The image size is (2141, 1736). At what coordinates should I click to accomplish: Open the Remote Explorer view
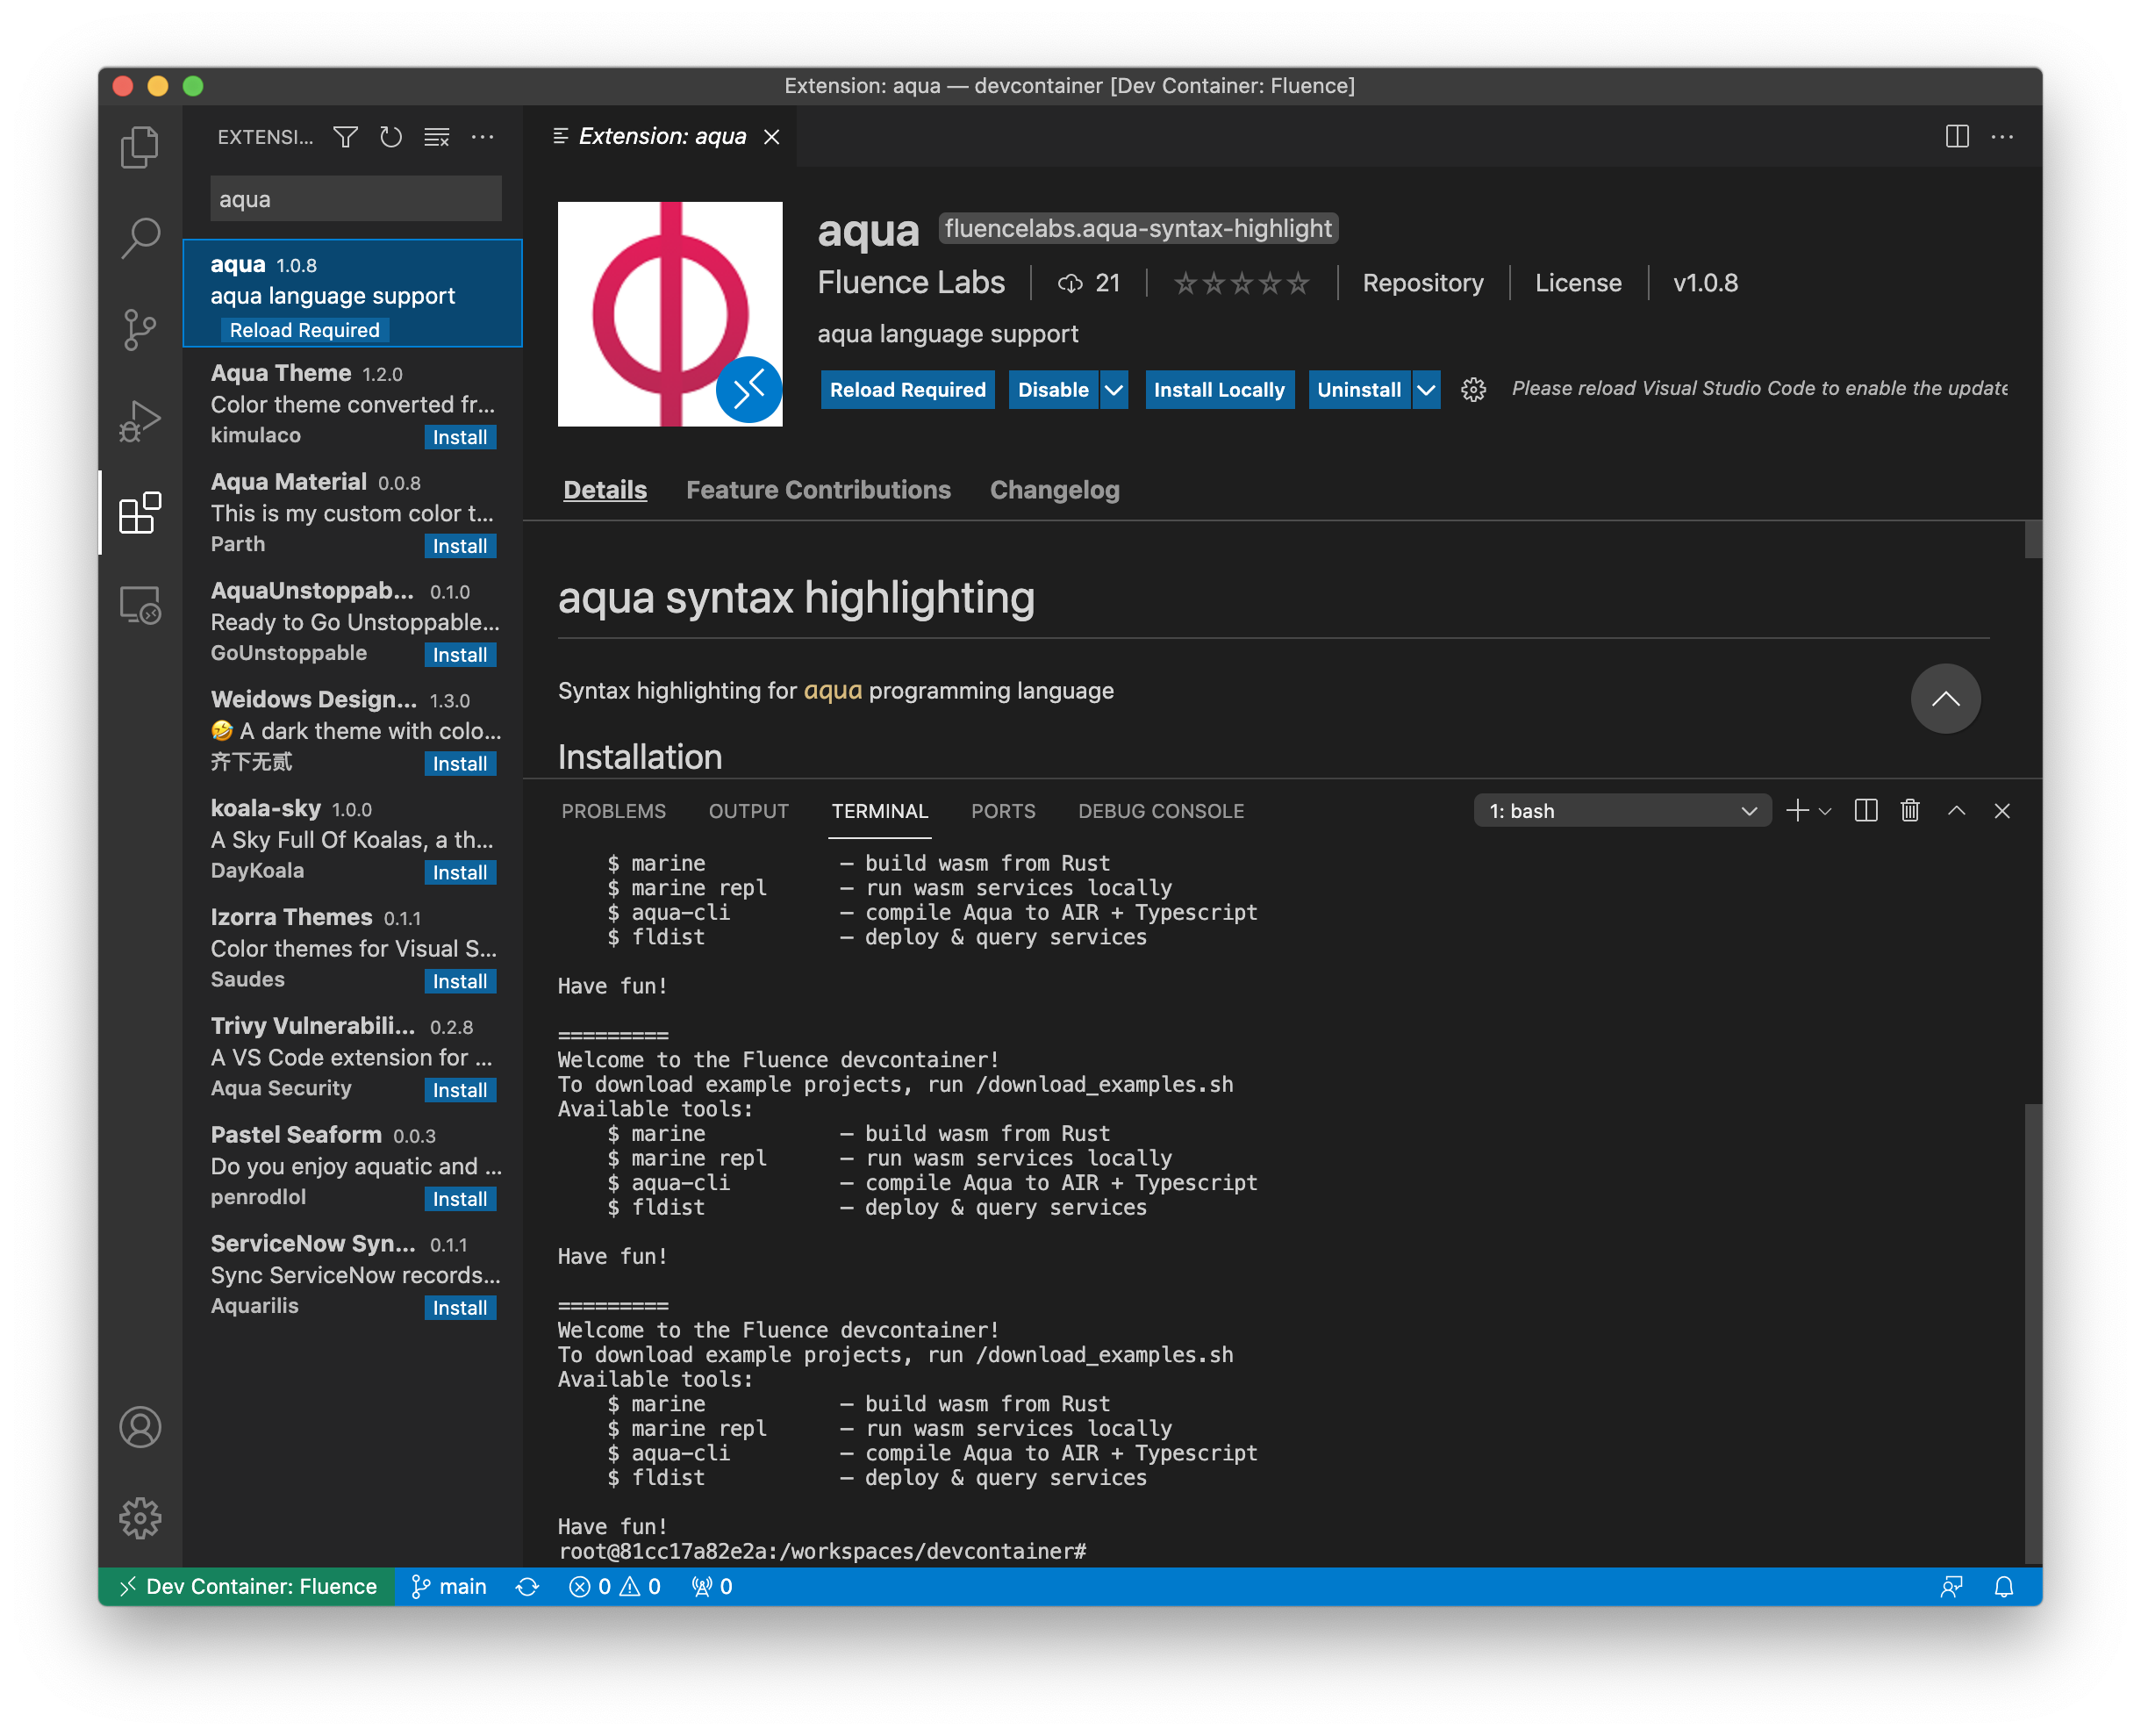(140, 604)
